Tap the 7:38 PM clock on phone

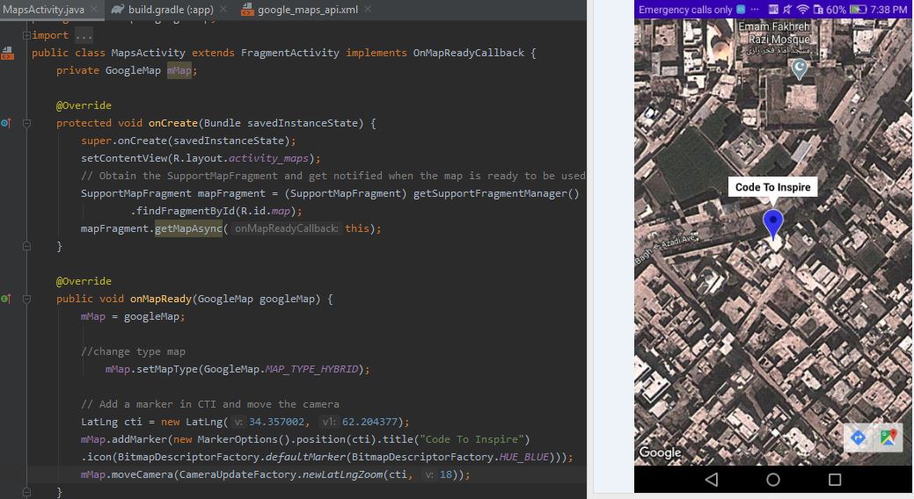click(889, 10)
